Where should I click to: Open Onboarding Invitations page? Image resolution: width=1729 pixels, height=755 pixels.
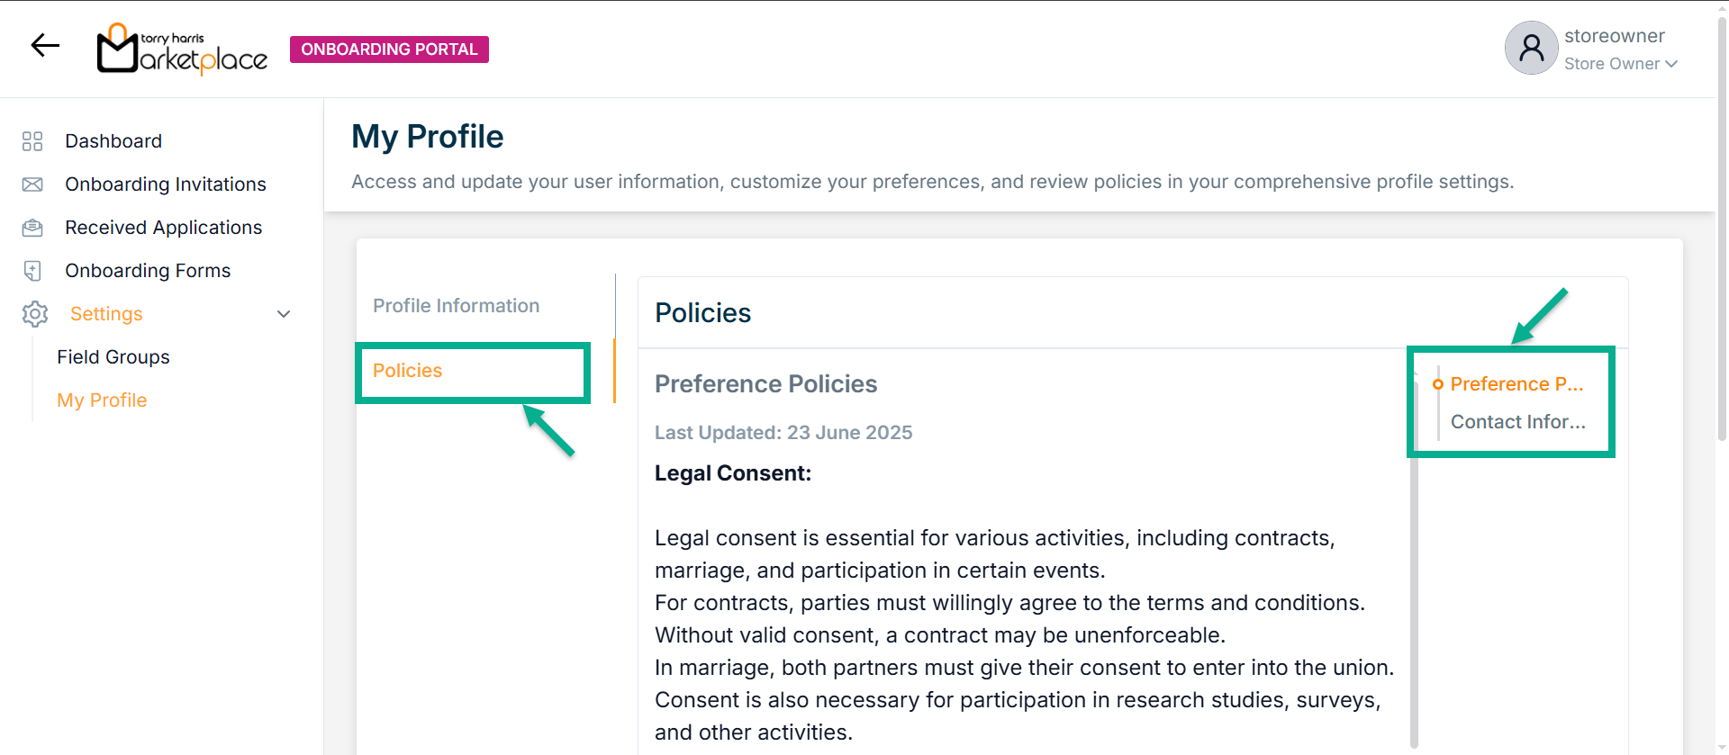pyautogui.click(x=166, y=184)
